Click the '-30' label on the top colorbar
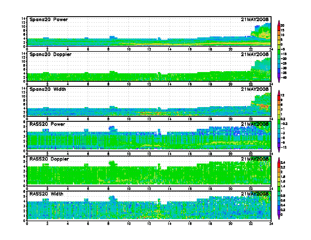The width and height of the screenshot is (311, 240). pos(284,68)
